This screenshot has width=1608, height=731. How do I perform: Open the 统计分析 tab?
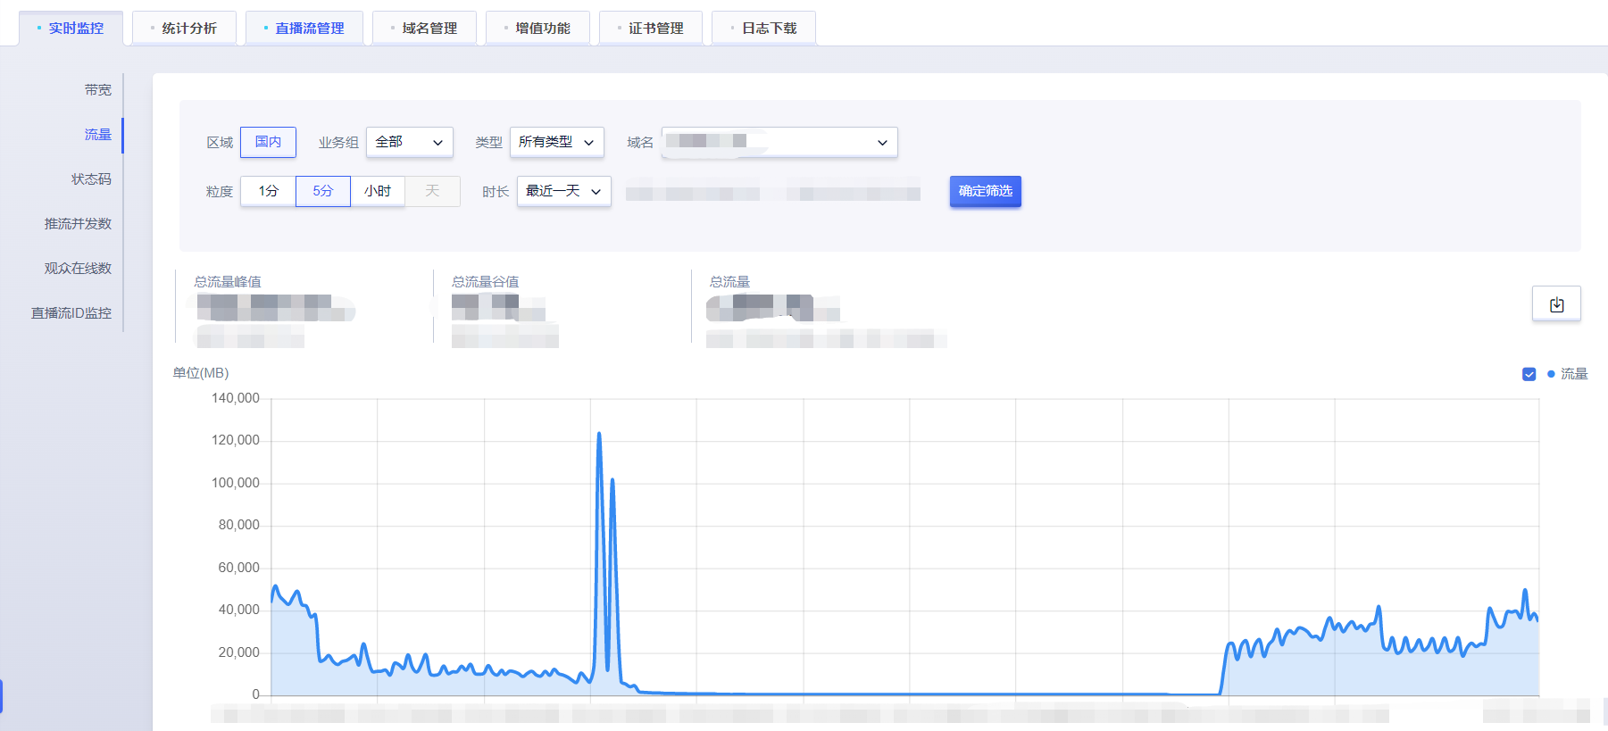tap(184, 29)
